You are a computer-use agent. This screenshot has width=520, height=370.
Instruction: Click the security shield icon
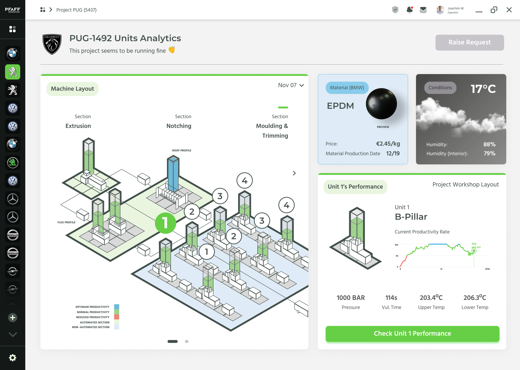(395, 10)
